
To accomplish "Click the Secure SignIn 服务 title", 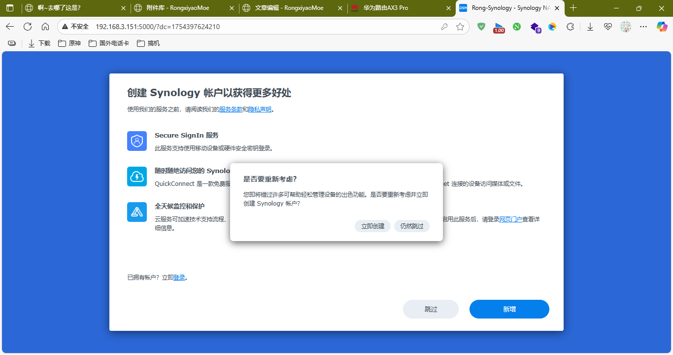I will point(187,135).
